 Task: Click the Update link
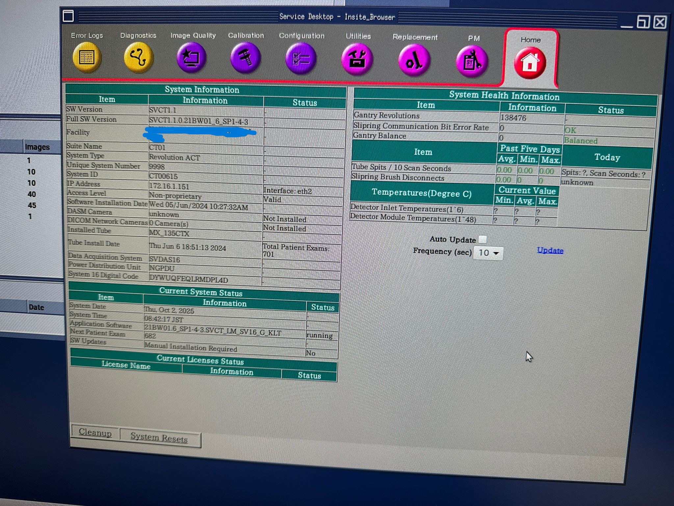[x=550, y=250]
